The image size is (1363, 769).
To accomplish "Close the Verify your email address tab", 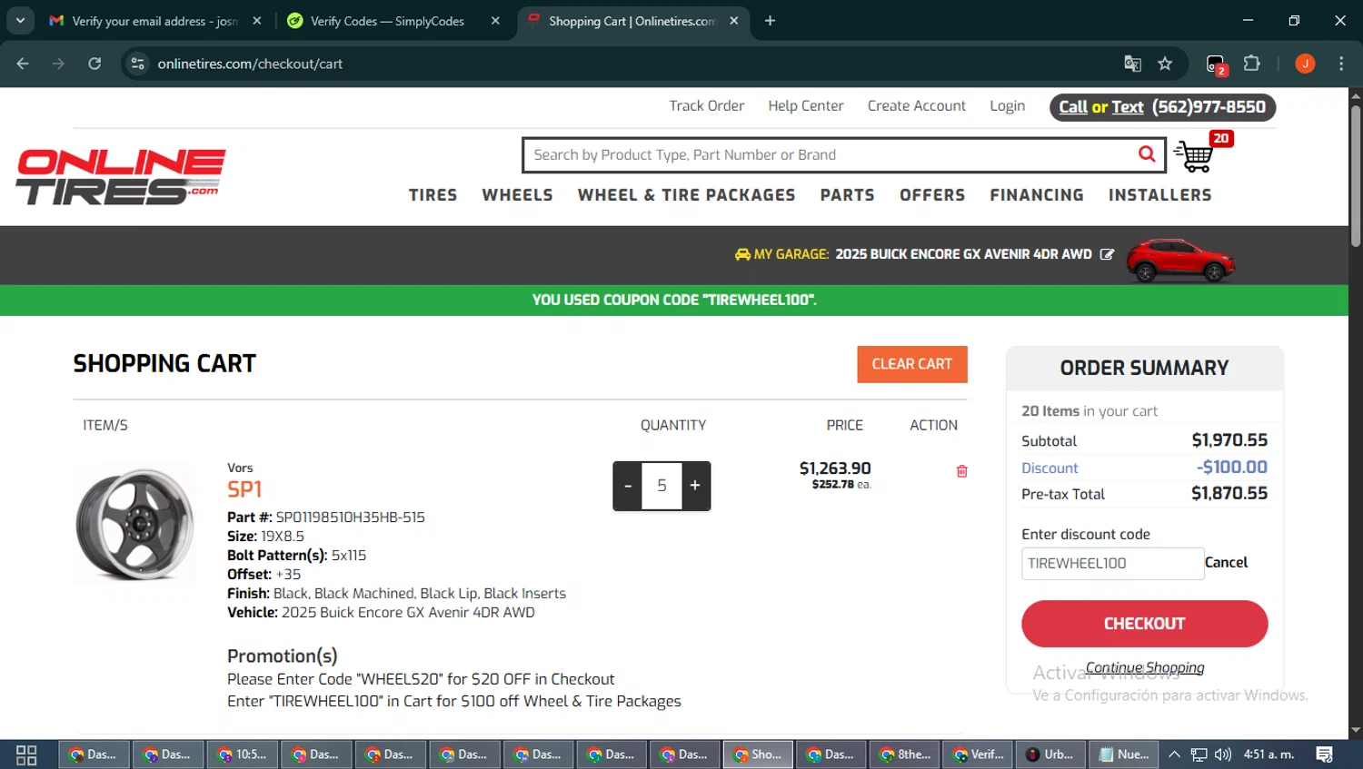I will [x=257, y=21].
